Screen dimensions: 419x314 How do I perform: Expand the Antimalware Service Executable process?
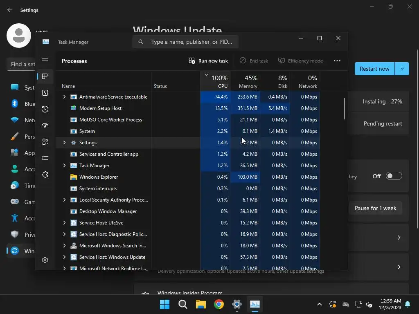[64, 97]
